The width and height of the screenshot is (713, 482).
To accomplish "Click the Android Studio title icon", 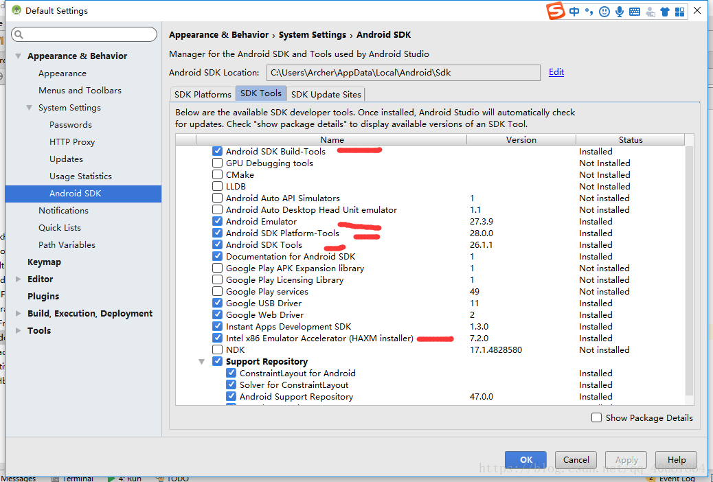I will pyautogui.click(x=16, y=10).
